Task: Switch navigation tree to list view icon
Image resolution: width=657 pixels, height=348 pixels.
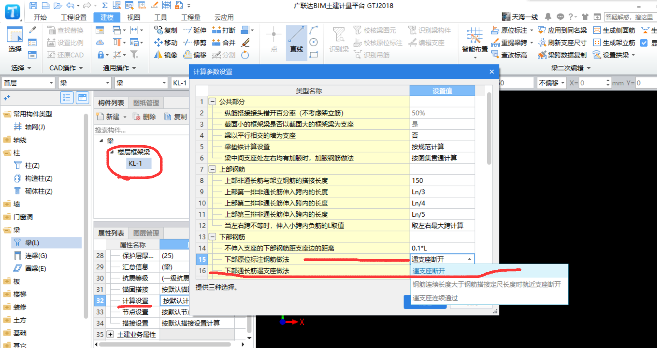Action: pos(67,98)
